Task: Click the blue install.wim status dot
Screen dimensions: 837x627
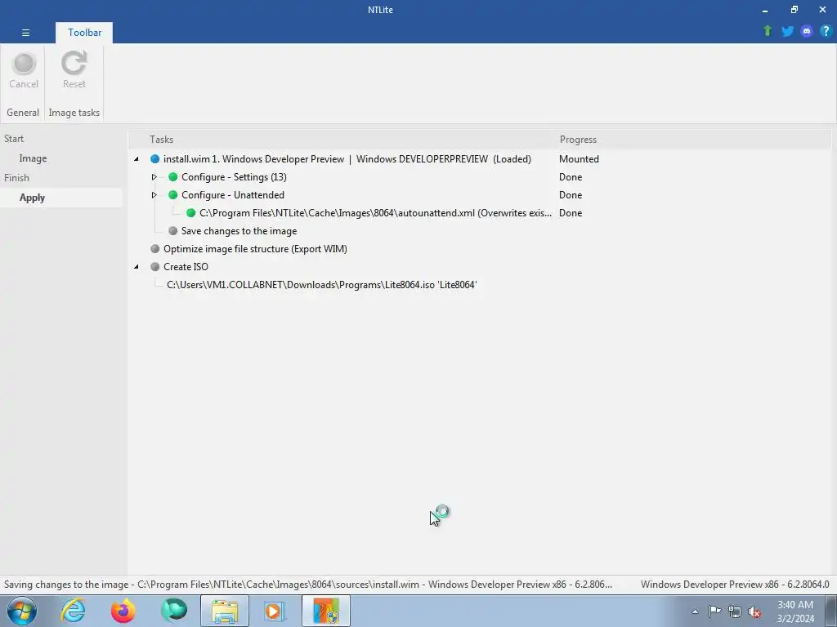Action: pos(154,159)
